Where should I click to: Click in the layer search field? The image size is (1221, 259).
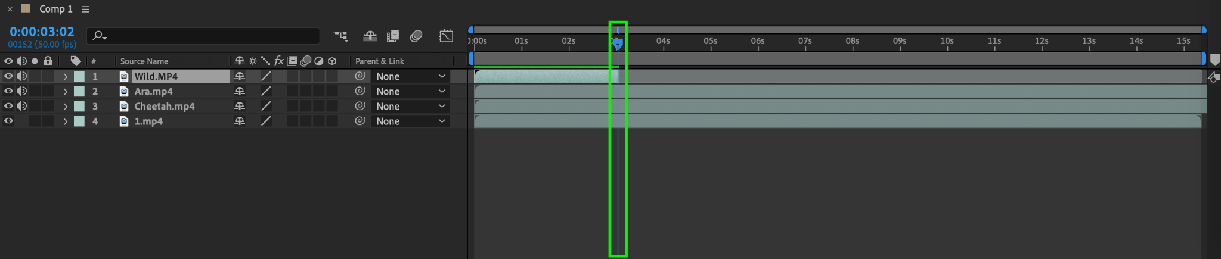(203, 36)
